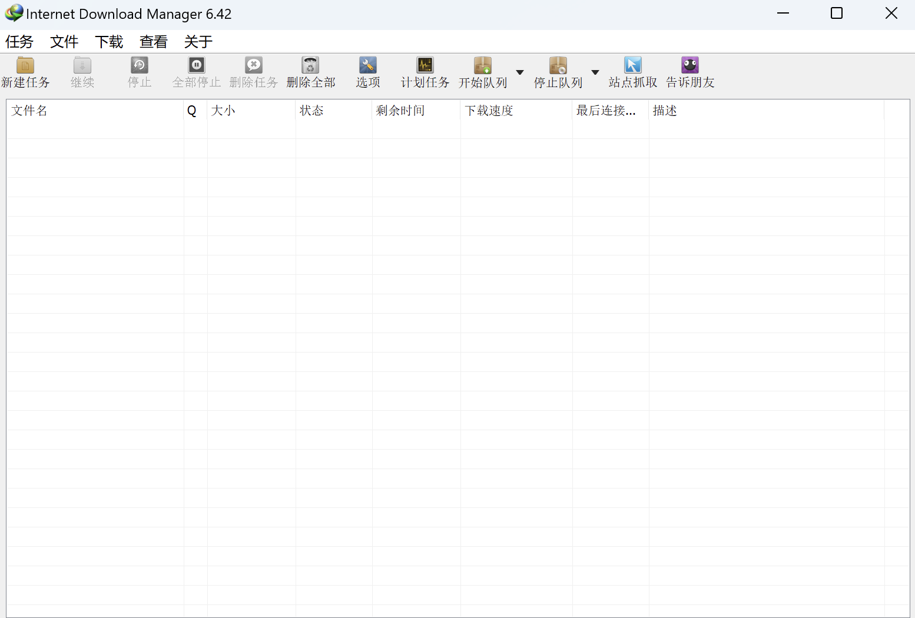
Task: Sort by 下载速度 column header
Action: click(515, 111)
